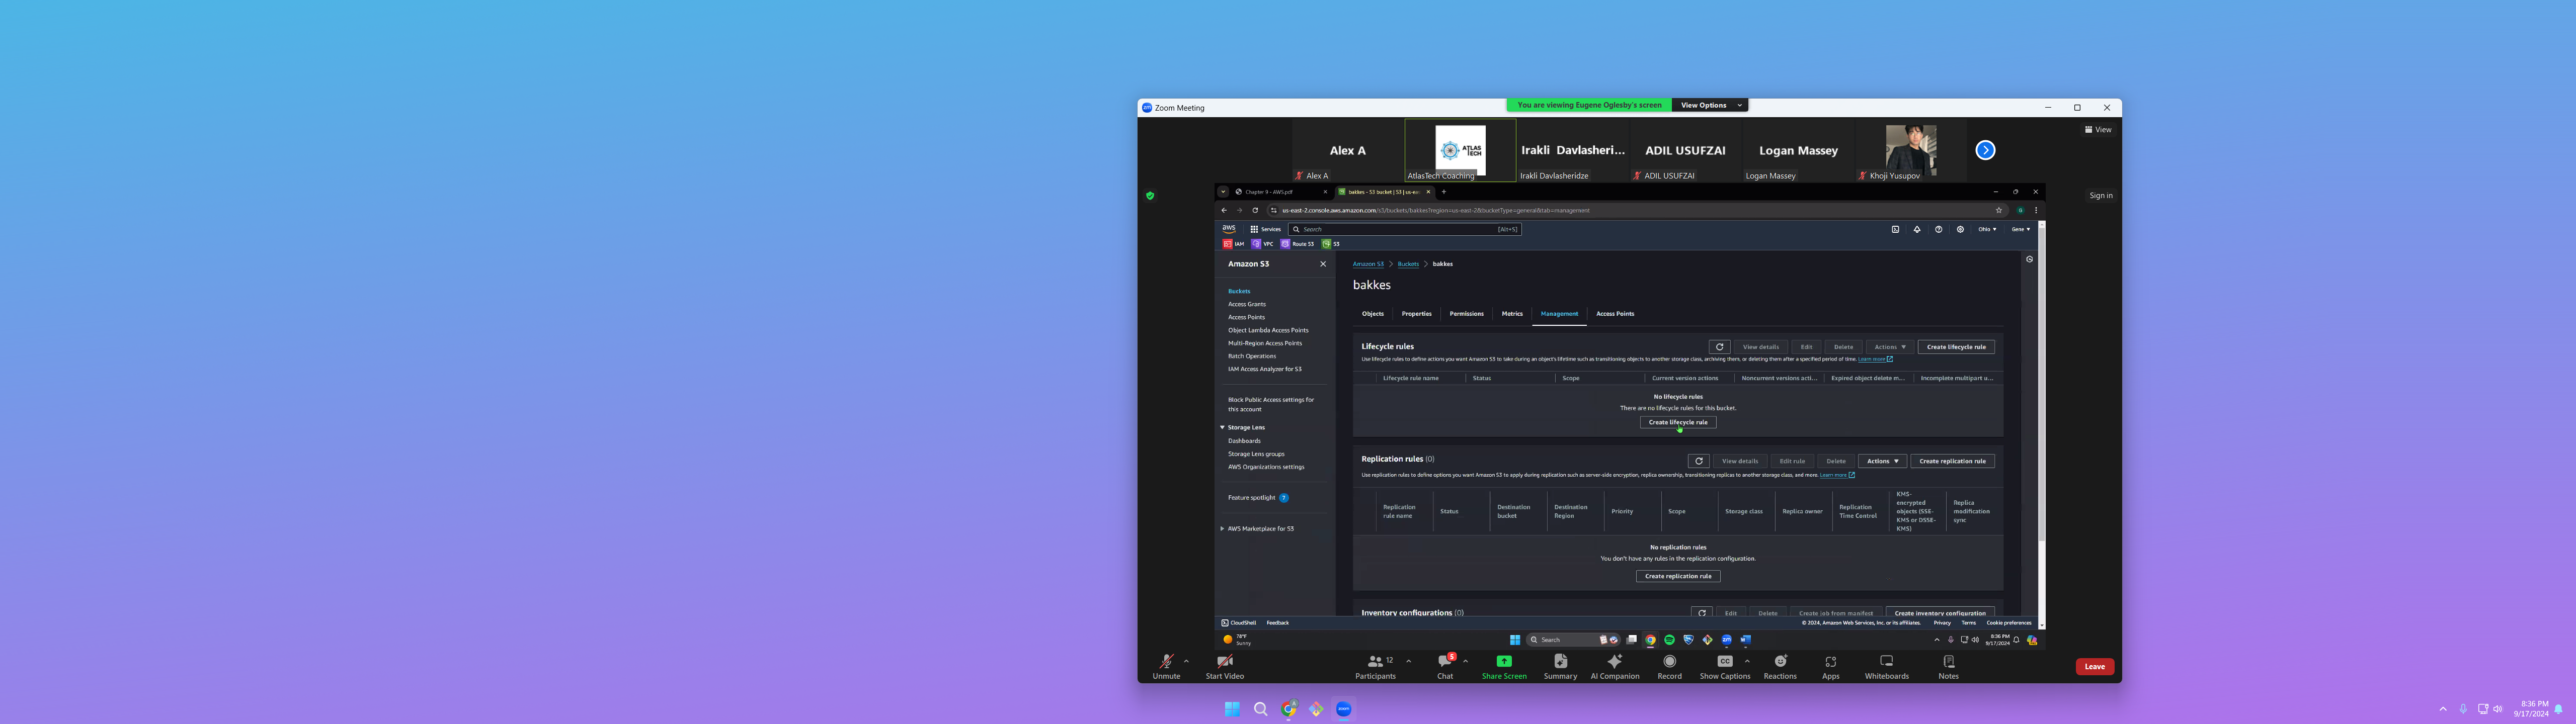Unmute the microphone in Zoom
The image size is (2576, 724).
tap(1166, 663)
